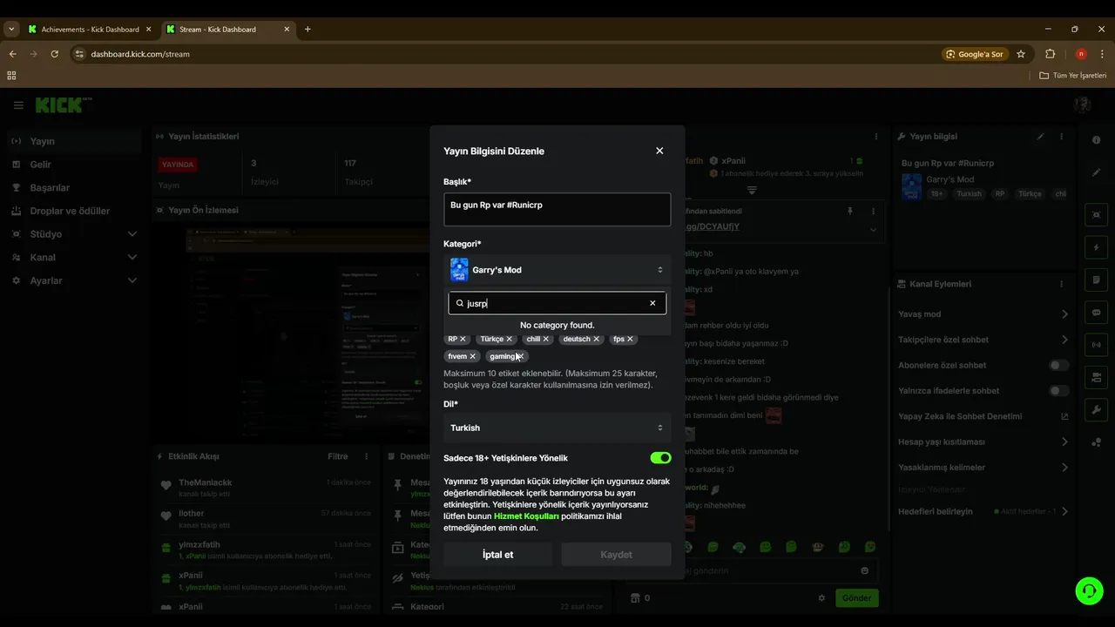The image size is (1115, 627).
Task: Toggle the Sadece 18+ Yetişkinlere Yönelik switch
Action: [660, 458]
